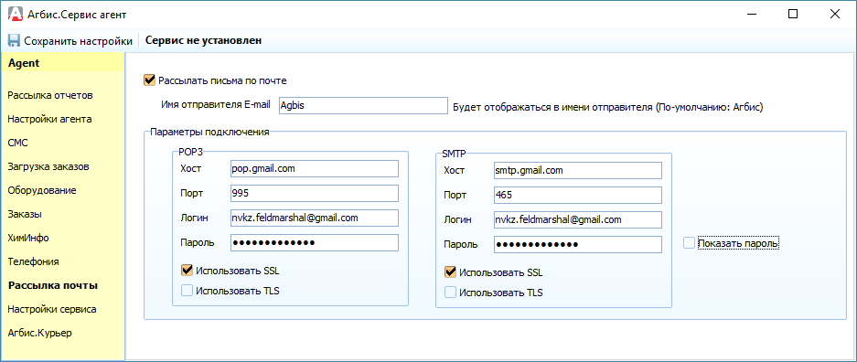The height and width of the screenshot is (362, 857).
Task: Click the save settings floppy disk icon
Action: [15, 41]
